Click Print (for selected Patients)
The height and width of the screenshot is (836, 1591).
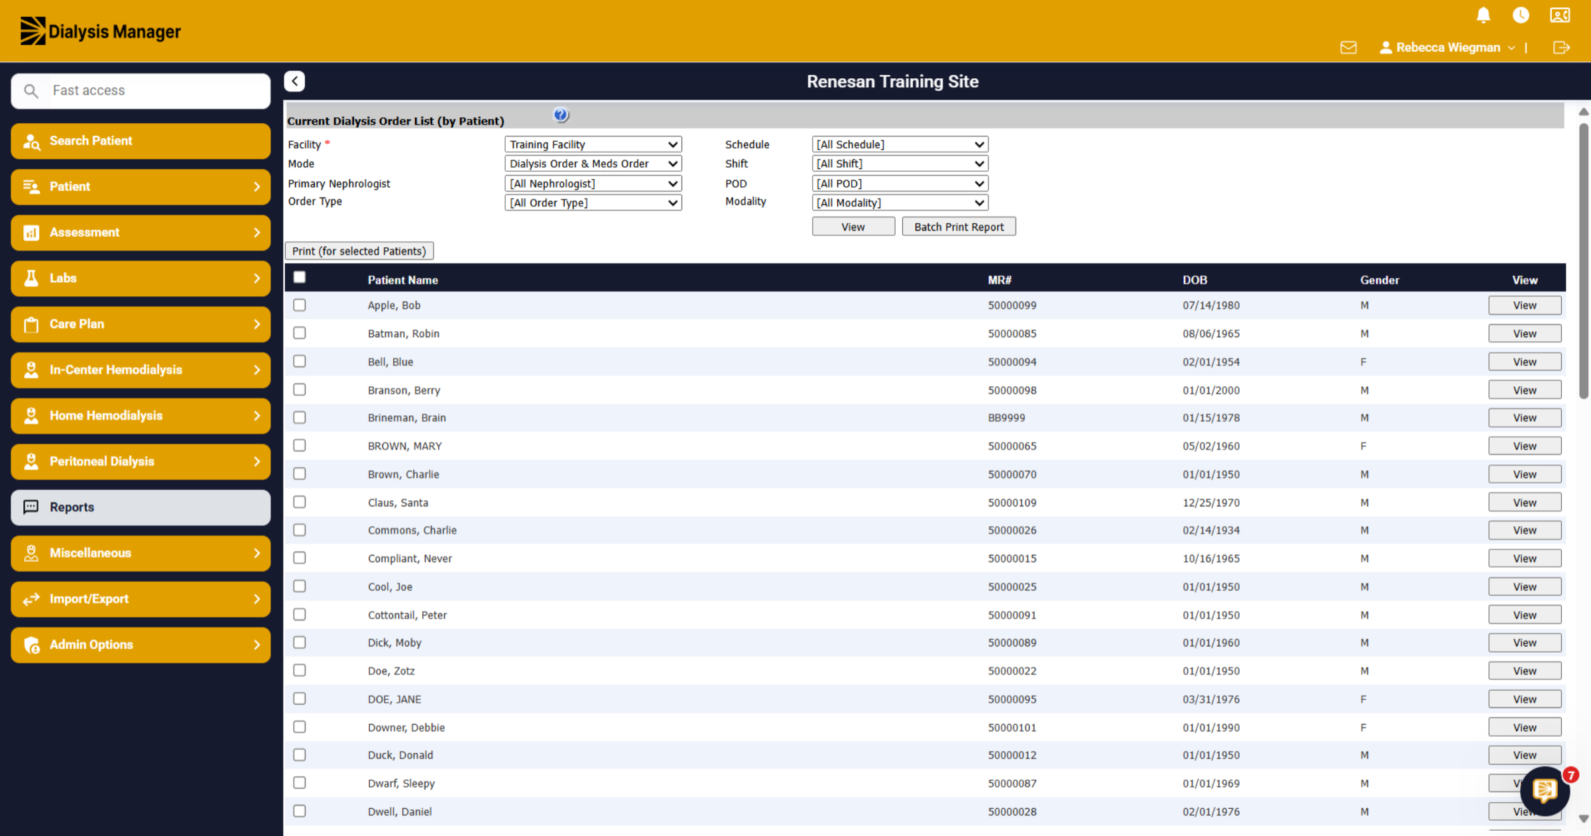(359, 251)
